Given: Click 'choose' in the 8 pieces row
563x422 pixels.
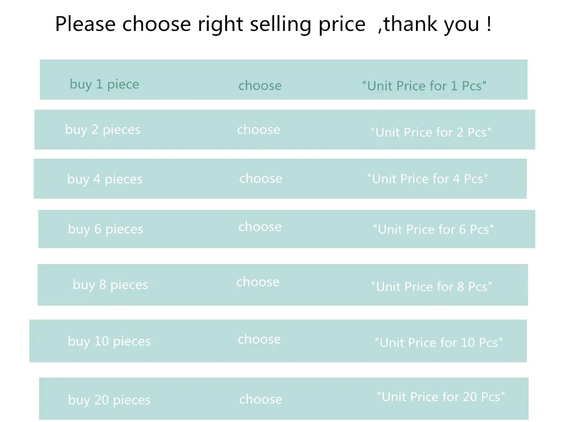Looking at the screenshot, I should (x=258, y=282).
